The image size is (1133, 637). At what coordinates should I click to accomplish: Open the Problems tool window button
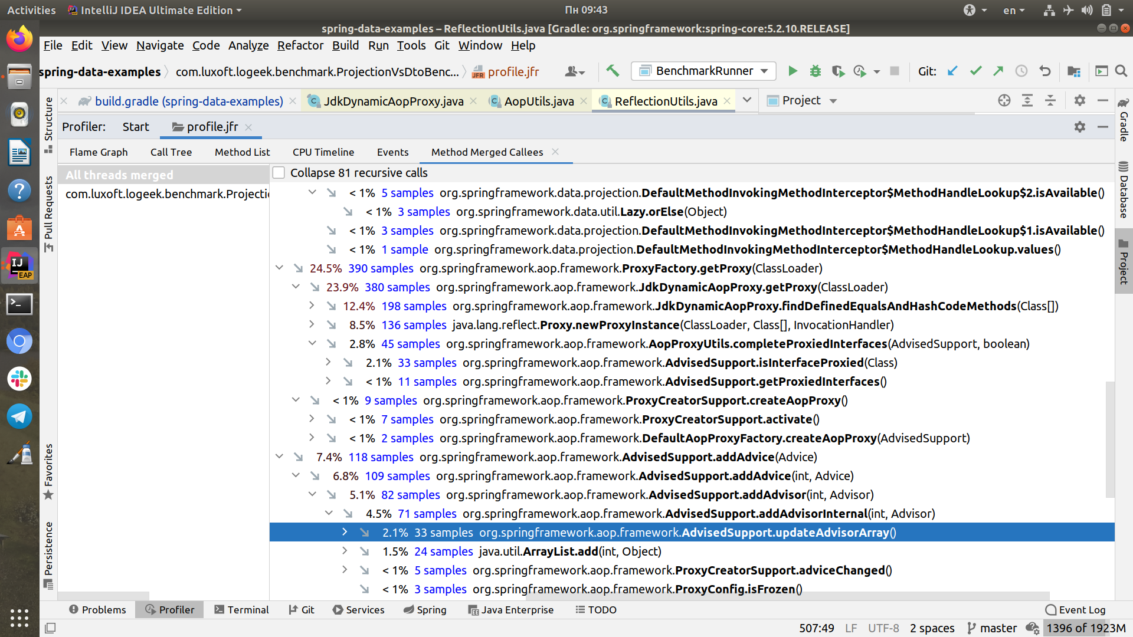click(97, 610)
